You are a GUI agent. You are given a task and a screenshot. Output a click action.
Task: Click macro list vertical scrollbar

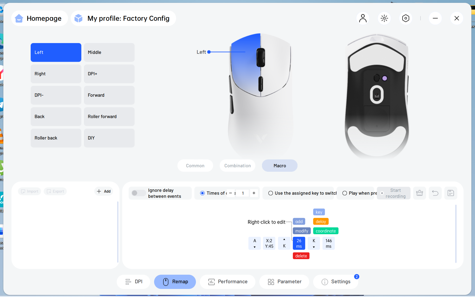point(118,232)
